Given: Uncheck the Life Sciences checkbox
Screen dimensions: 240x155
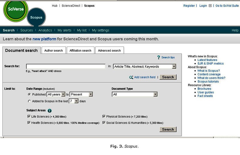Looking at the screenshot, I should [x=29, y=117].
